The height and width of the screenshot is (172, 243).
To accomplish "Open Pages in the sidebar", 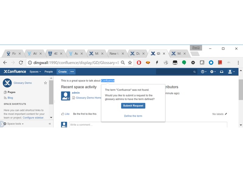I will coord(12,92).
